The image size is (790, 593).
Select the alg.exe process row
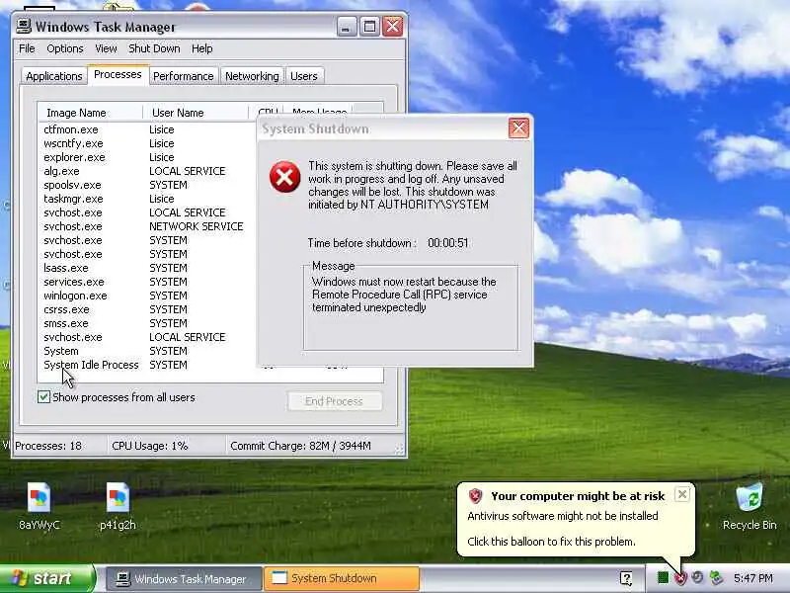tap(148, 171)
